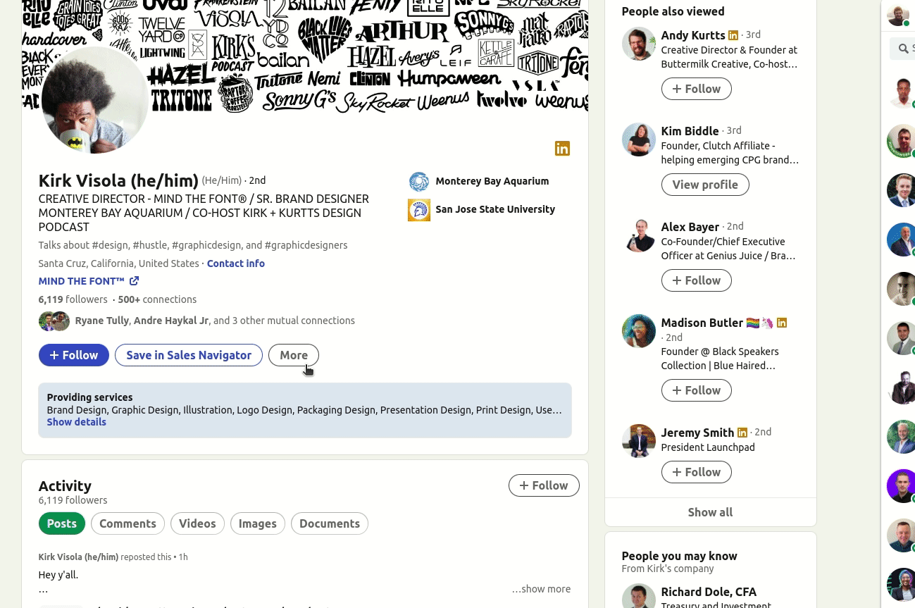Open Kirk's Contact info

coord(235,263)
